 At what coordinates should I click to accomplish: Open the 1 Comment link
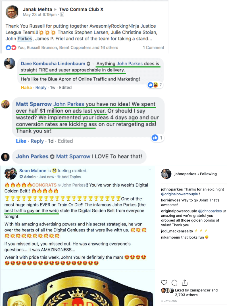153,47
